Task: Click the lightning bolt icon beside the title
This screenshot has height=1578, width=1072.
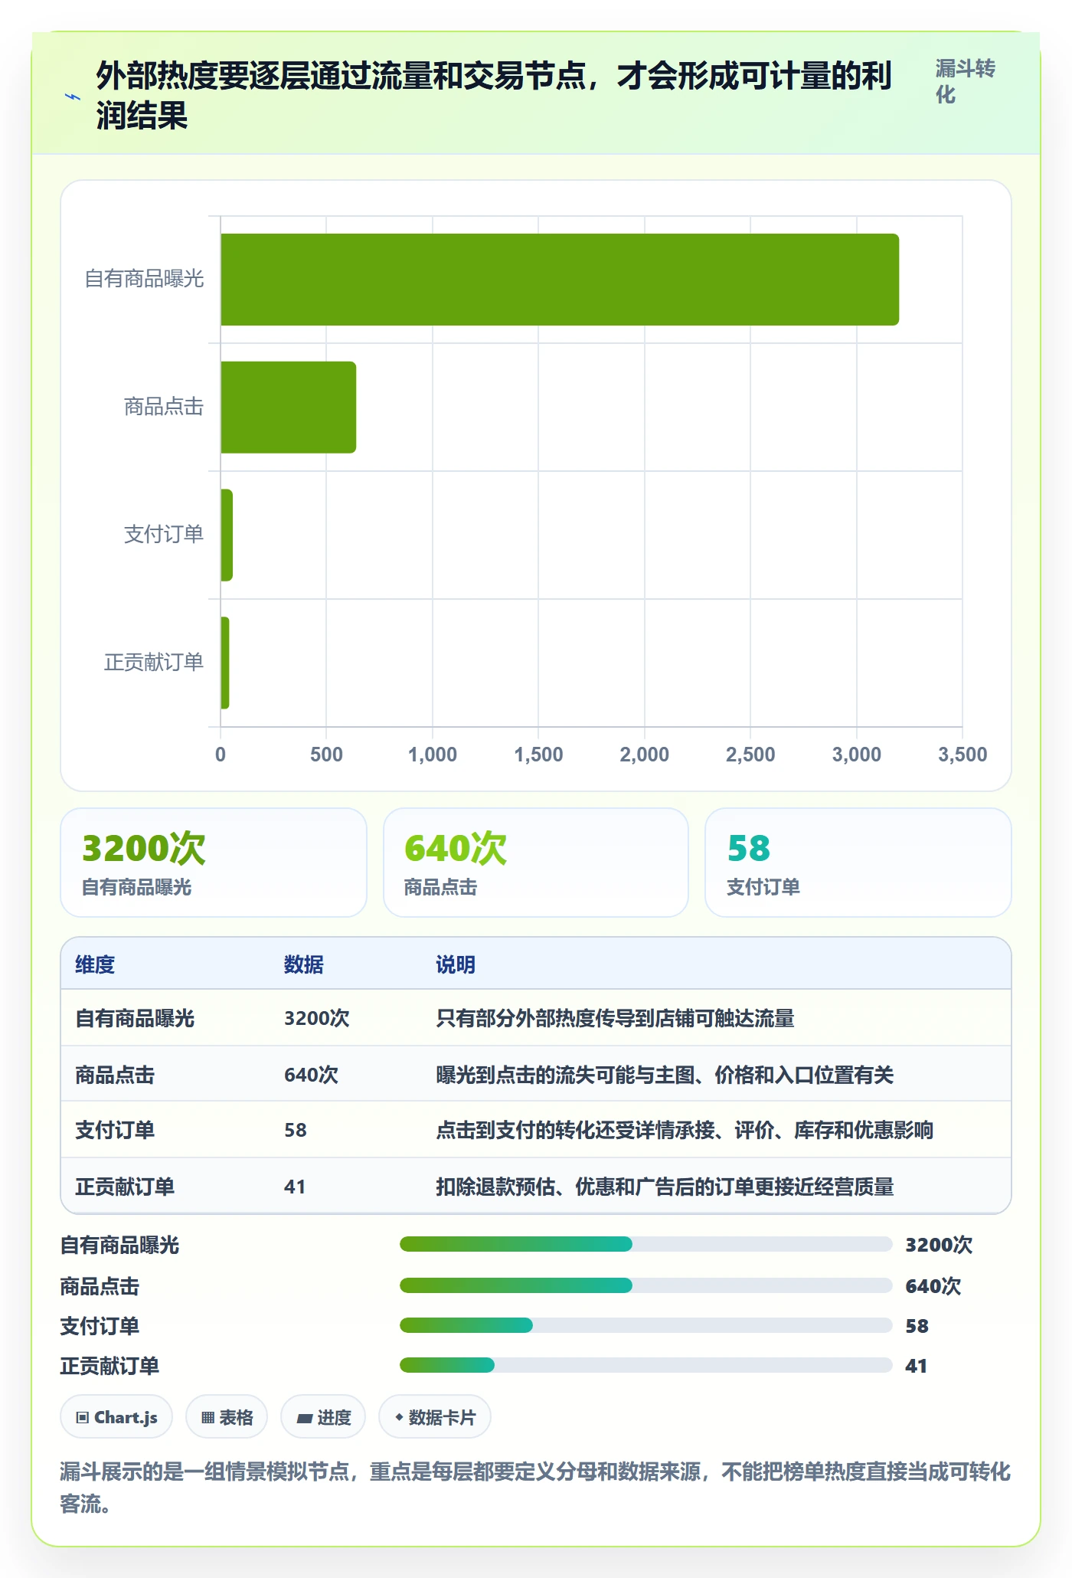Action: click(x=73, y=97)
